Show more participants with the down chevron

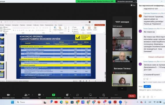coord(122,89)
